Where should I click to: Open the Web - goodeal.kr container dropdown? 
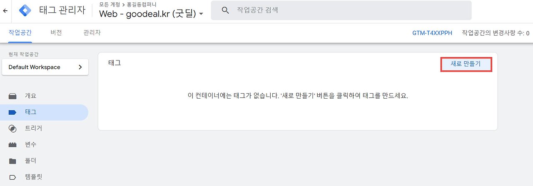(x=152, y=14)
